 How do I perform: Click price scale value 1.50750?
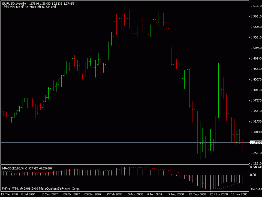(x=256, y=48)
